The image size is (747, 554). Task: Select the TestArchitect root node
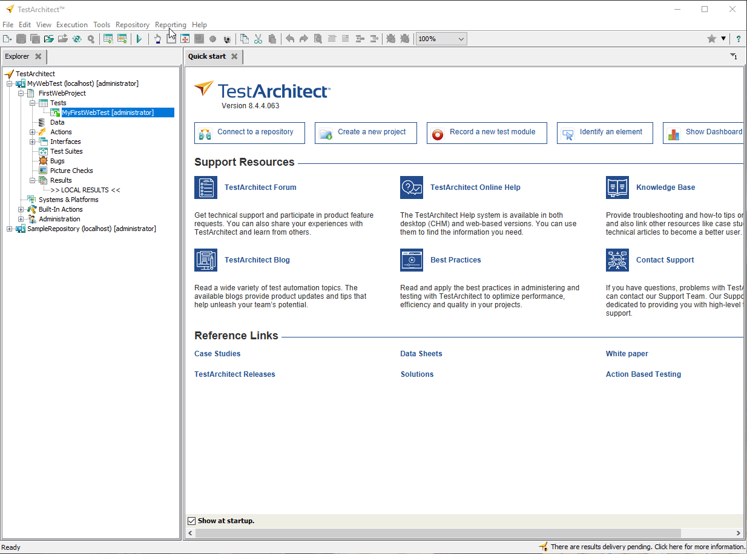click(35, 74)
